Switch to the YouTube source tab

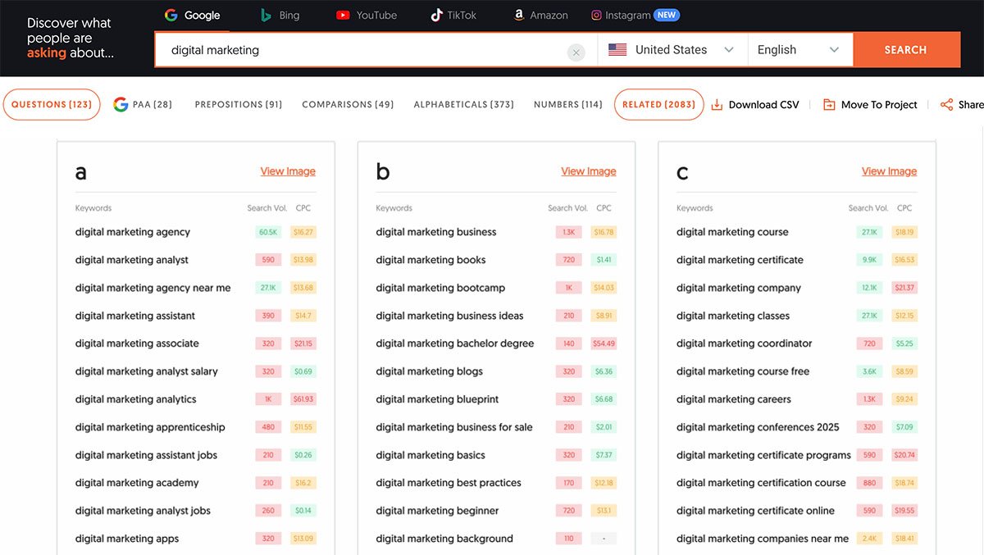tap(366, 16)
